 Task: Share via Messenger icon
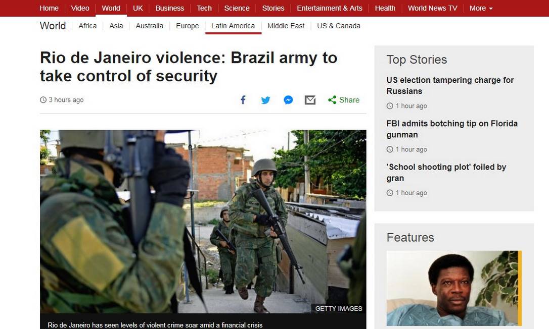click(288, 100)
